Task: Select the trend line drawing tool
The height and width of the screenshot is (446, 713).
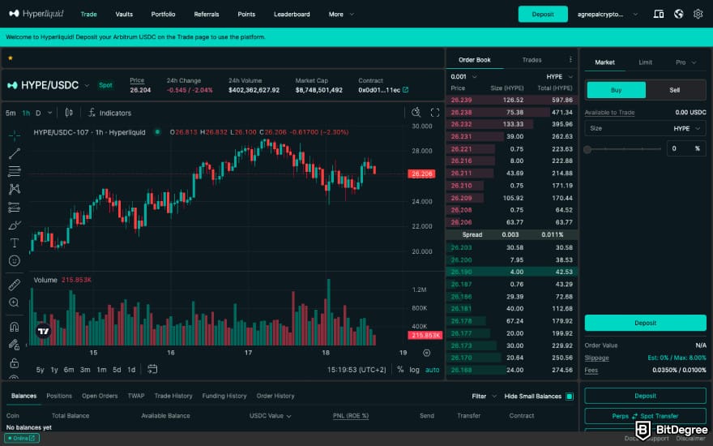Action: 15,153
